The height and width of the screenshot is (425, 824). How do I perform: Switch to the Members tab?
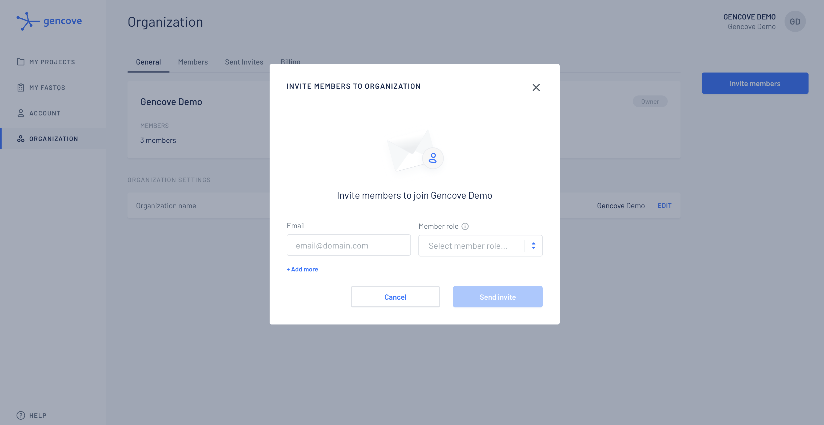[x=193, y=62]
